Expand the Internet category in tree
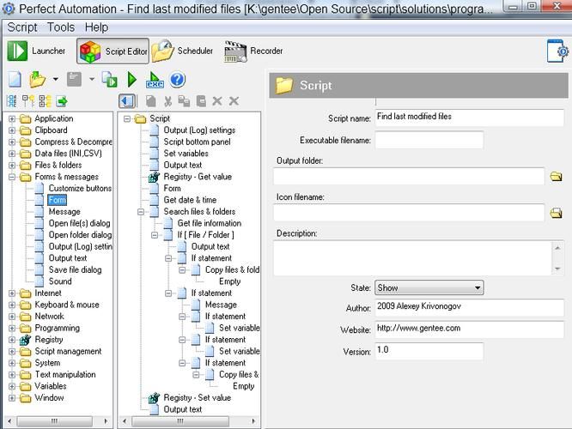This screenshot has width=572, height=429. (x=12, y=293)
